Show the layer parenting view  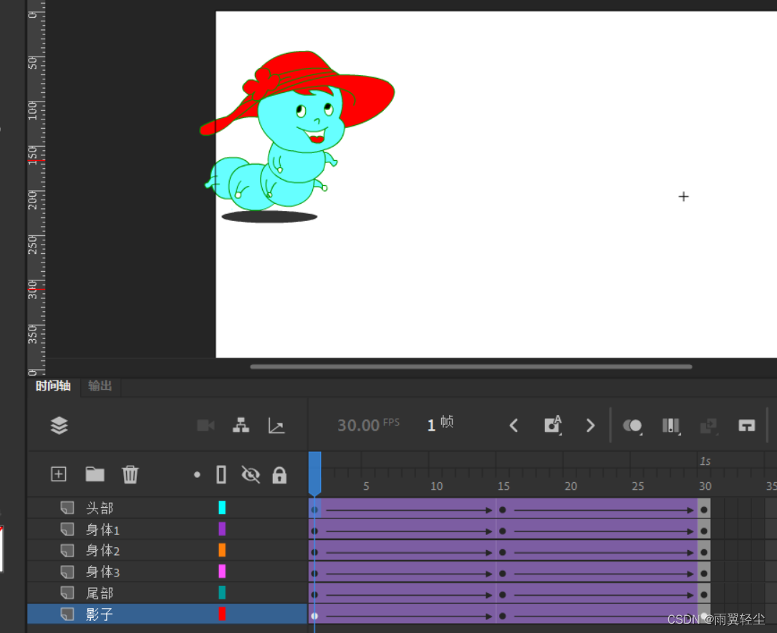241,426
